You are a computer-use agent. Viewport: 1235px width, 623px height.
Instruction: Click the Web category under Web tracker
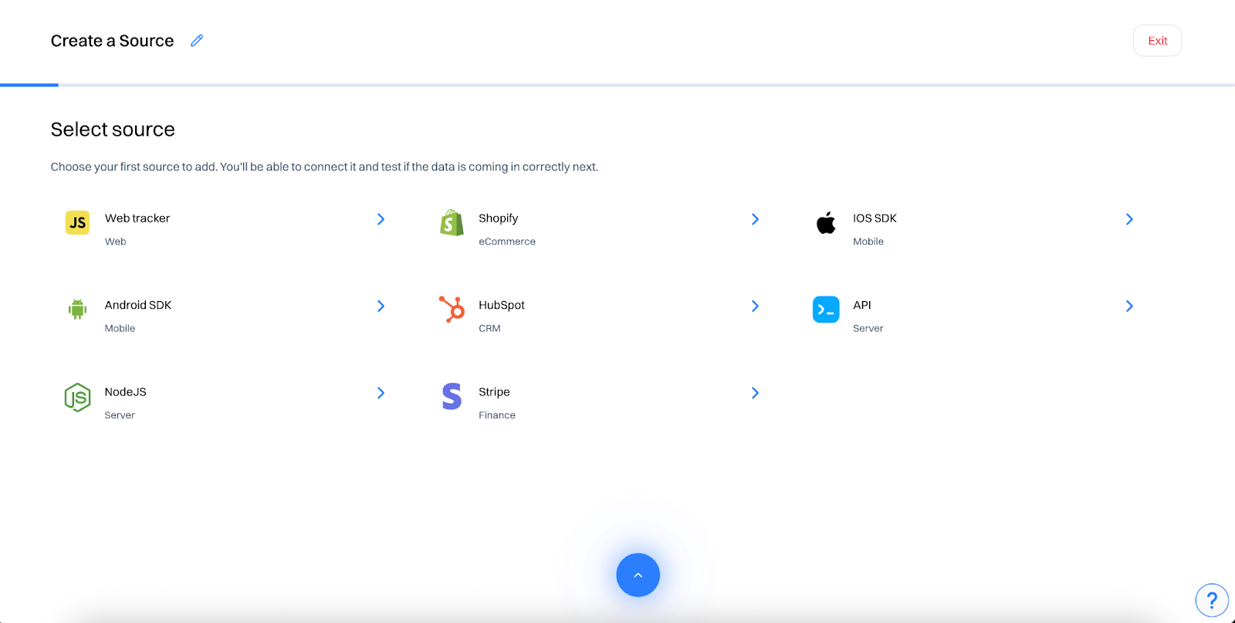point(116,242)
